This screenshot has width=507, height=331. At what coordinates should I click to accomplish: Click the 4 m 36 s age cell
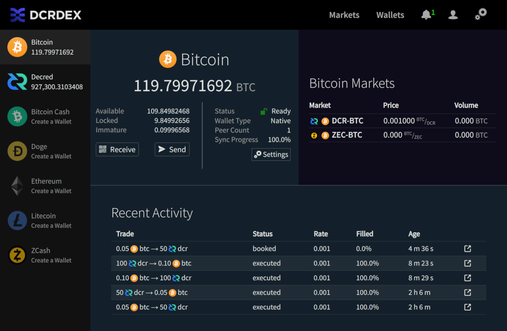coord(421,248)
